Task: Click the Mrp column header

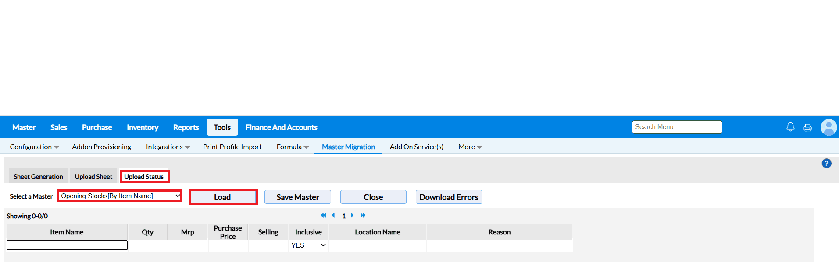Action: pos(188,232)
